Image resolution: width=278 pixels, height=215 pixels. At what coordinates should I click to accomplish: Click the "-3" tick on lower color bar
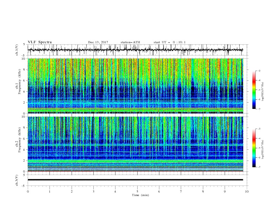(259, 129)
